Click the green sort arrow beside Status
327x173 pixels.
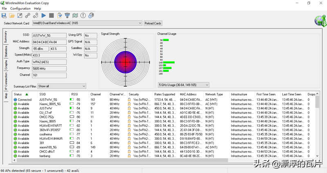[27, 94]
